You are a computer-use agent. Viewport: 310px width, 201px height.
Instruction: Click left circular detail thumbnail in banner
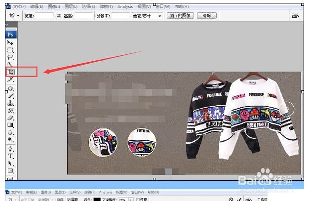coord(103,142)
